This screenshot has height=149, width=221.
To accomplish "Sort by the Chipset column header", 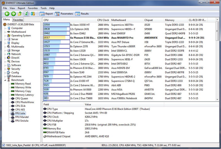I will pyautogui.click(x=153, y=20).
